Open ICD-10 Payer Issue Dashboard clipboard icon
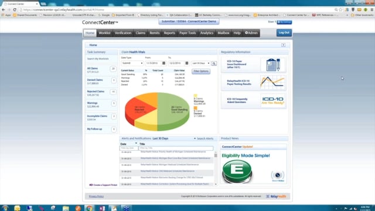 point(273,64)
